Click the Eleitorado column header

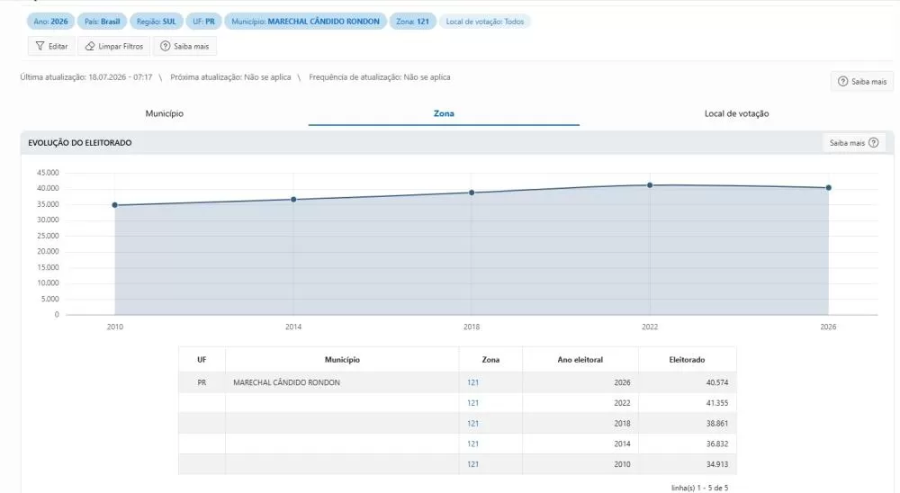[687, 360]
